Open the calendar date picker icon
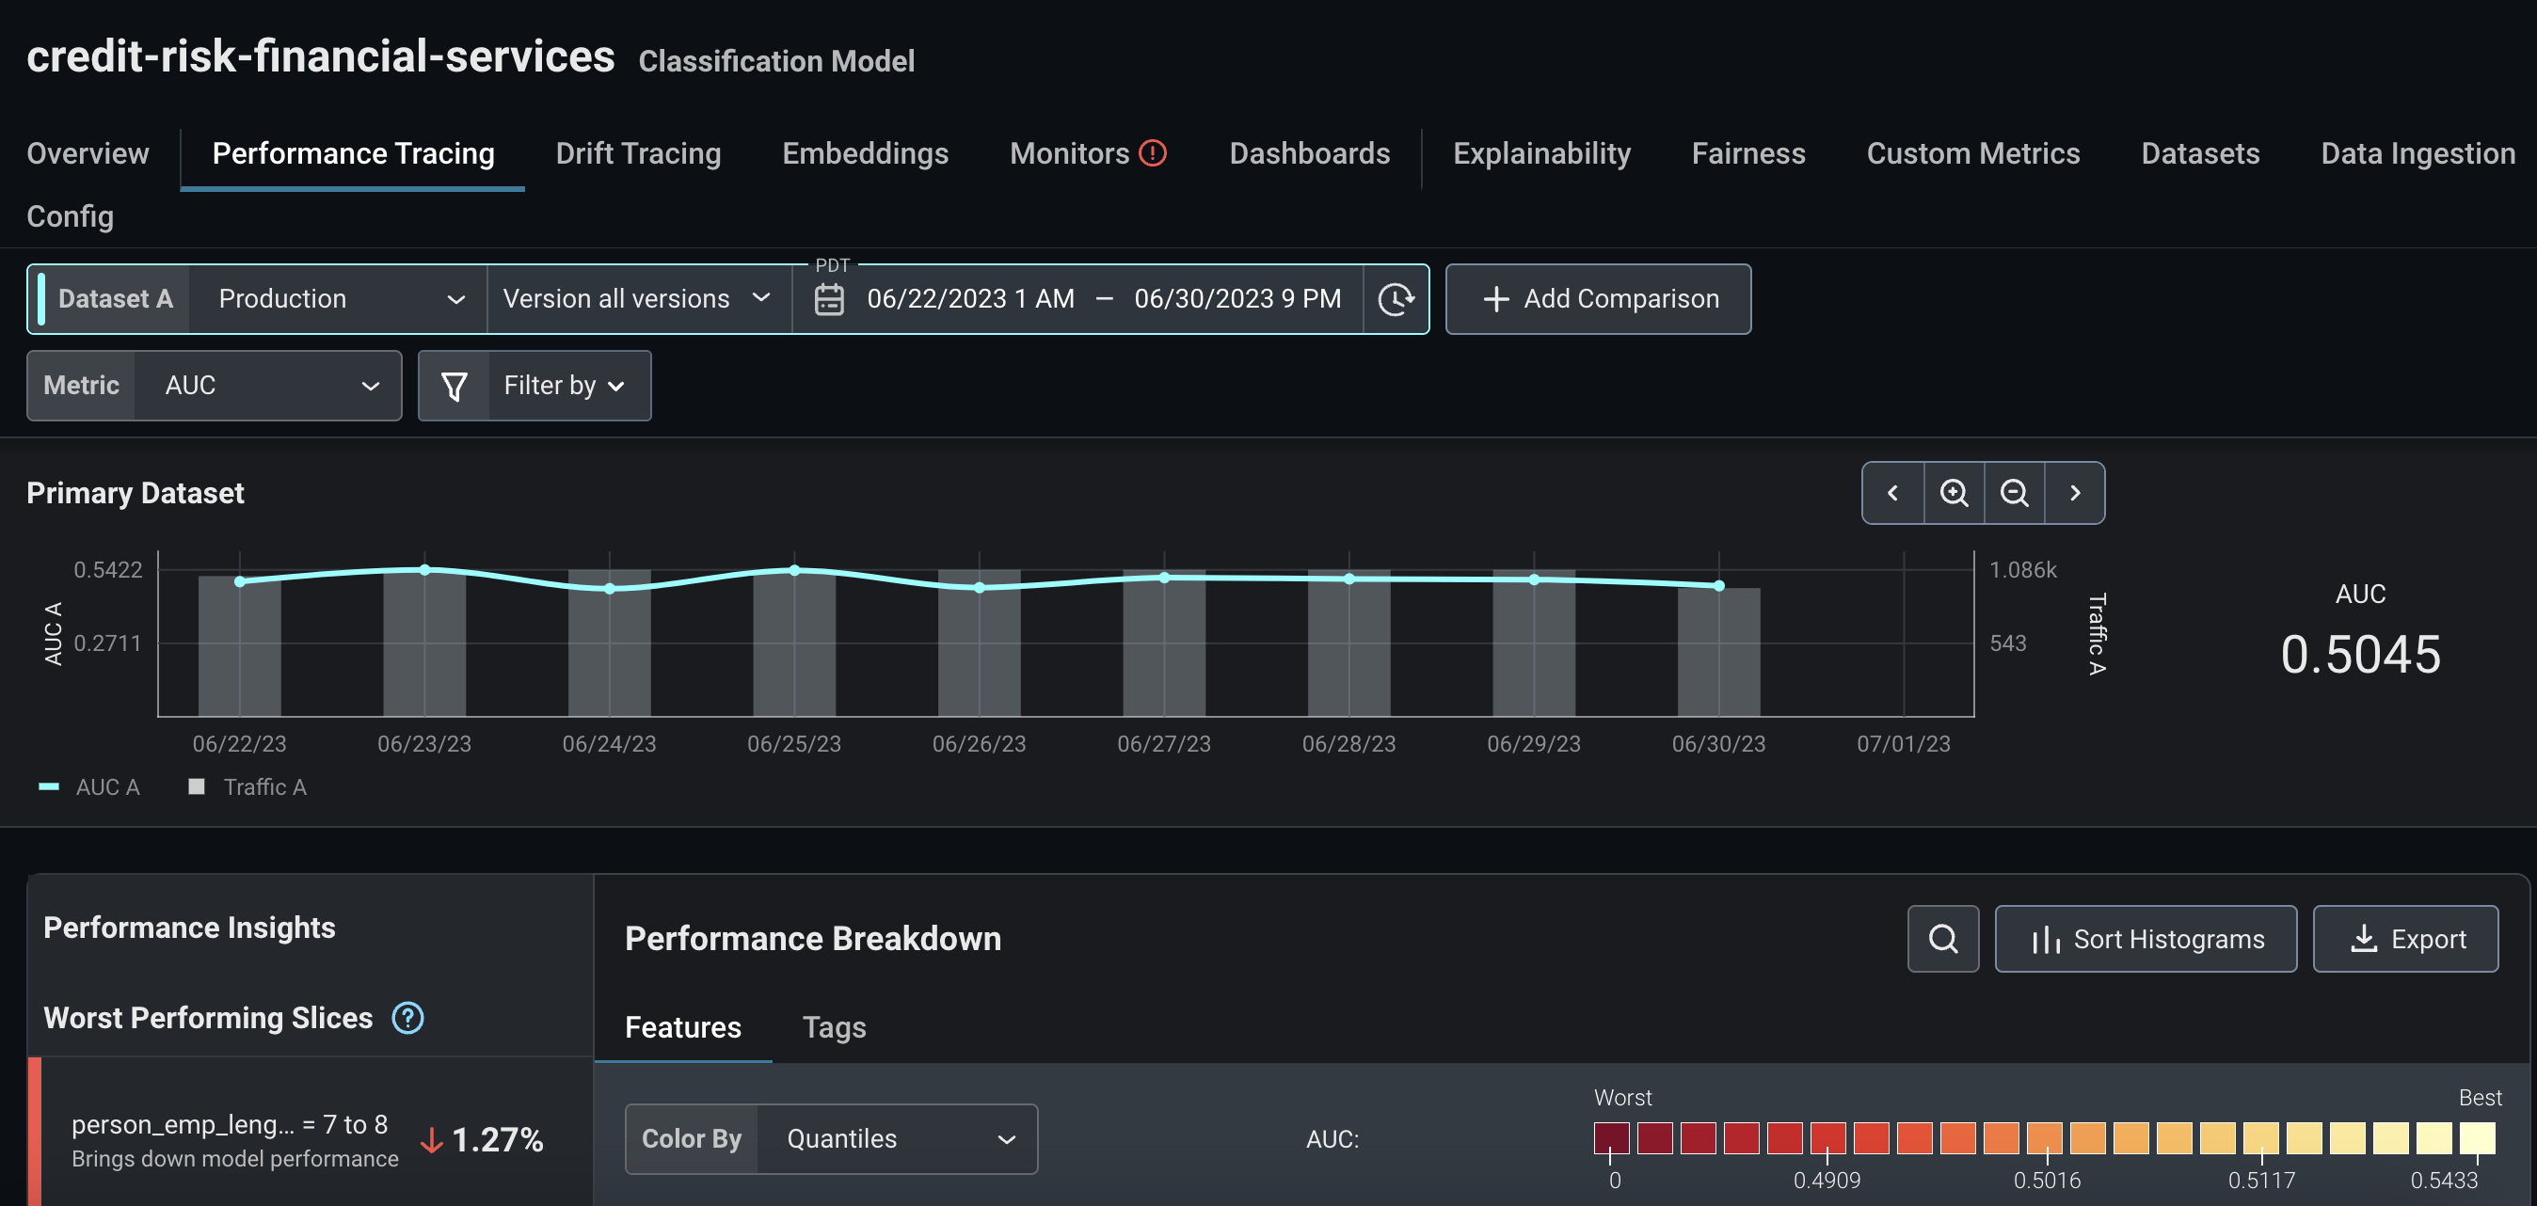2537x1206 pixels. click(829, 298)
